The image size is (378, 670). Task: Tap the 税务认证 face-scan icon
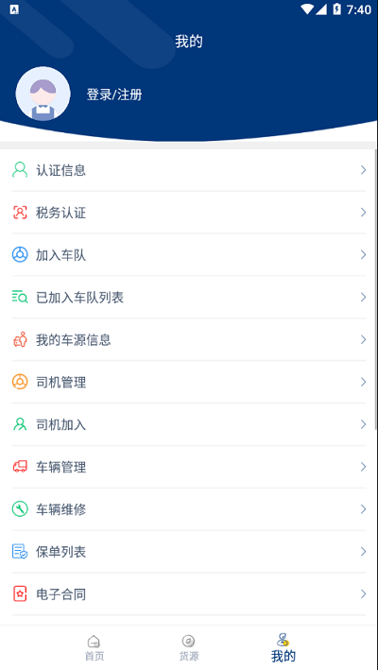(20, 213)
